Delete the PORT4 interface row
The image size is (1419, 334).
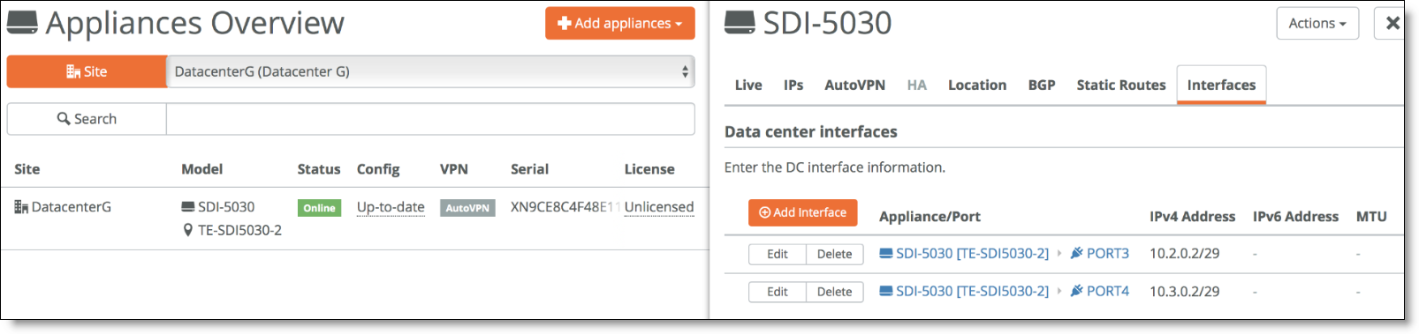[835, 292]
